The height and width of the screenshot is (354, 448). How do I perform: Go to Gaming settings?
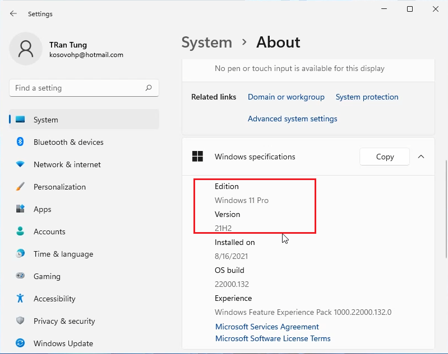[84, 276]
